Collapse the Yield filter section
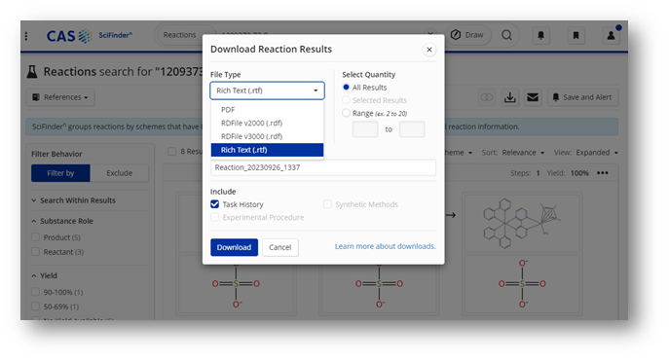 45,275
